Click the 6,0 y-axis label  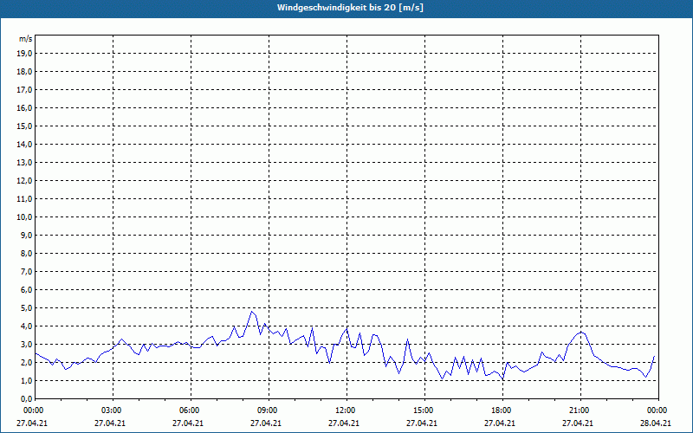(x=27, y=290)
